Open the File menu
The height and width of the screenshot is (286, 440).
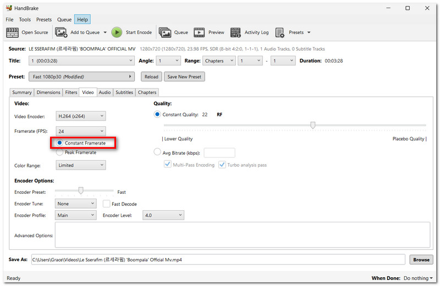tap(9, 20)
